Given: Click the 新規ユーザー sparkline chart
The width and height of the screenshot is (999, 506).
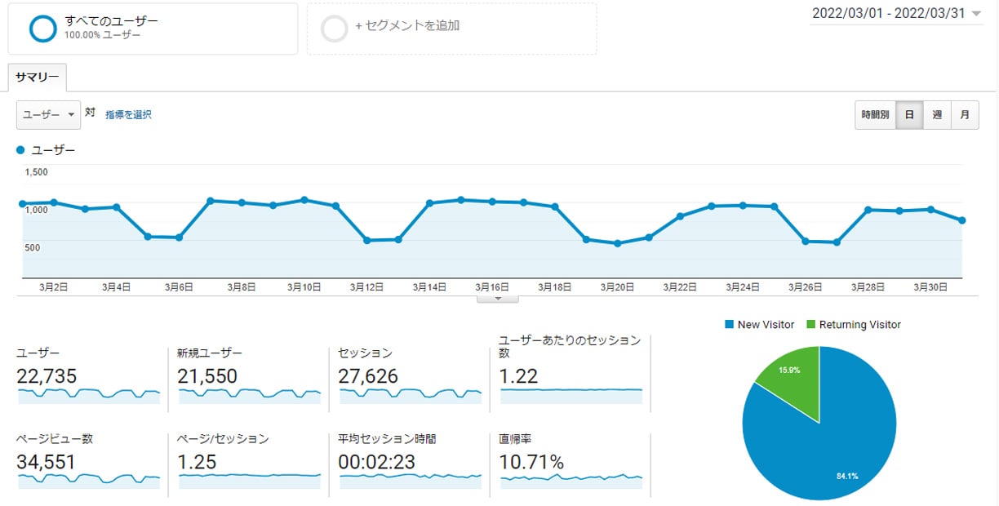Looking at the screenshot, I should pyautogui.click(x=249, y=395).
